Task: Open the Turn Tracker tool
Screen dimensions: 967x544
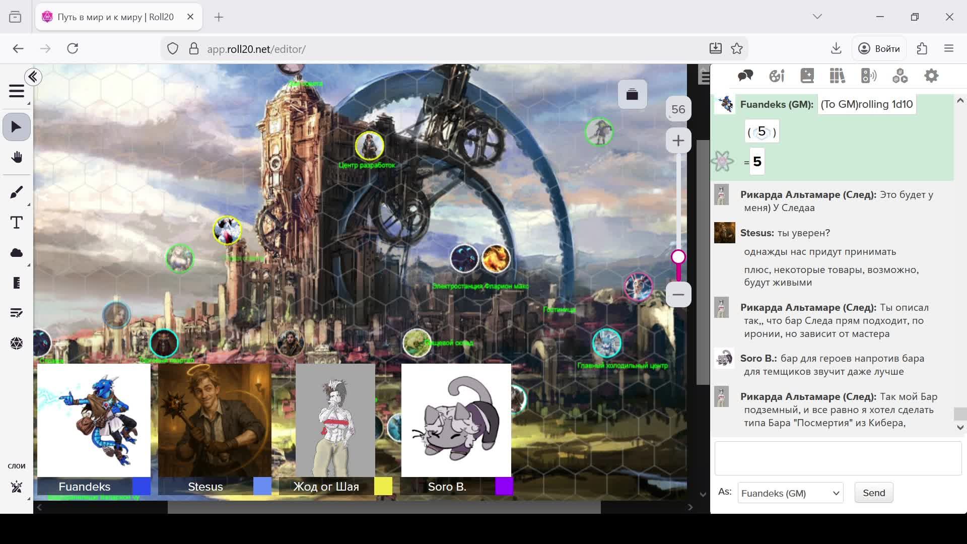Action: pyautogui.click(x=16, y=313)
